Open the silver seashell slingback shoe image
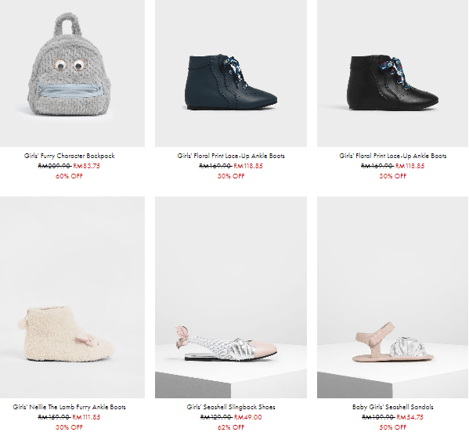469x439 pixels. click(x=231, y=297)
